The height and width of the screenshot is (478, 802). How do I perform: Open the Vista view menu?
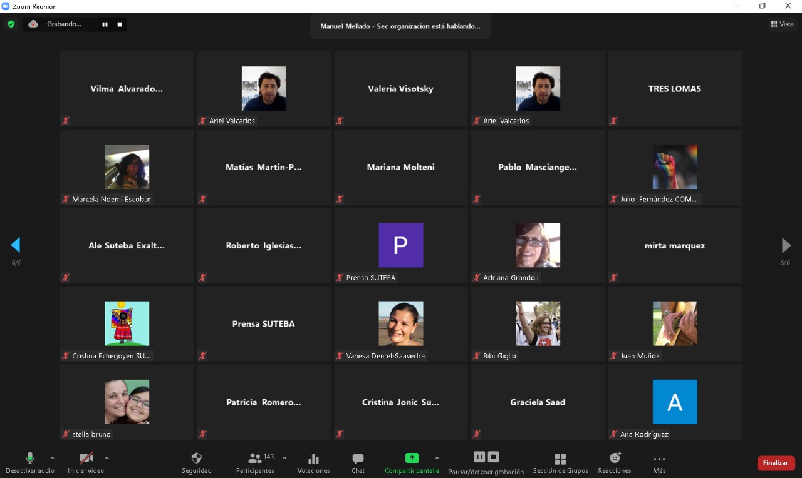pos(782,24)
